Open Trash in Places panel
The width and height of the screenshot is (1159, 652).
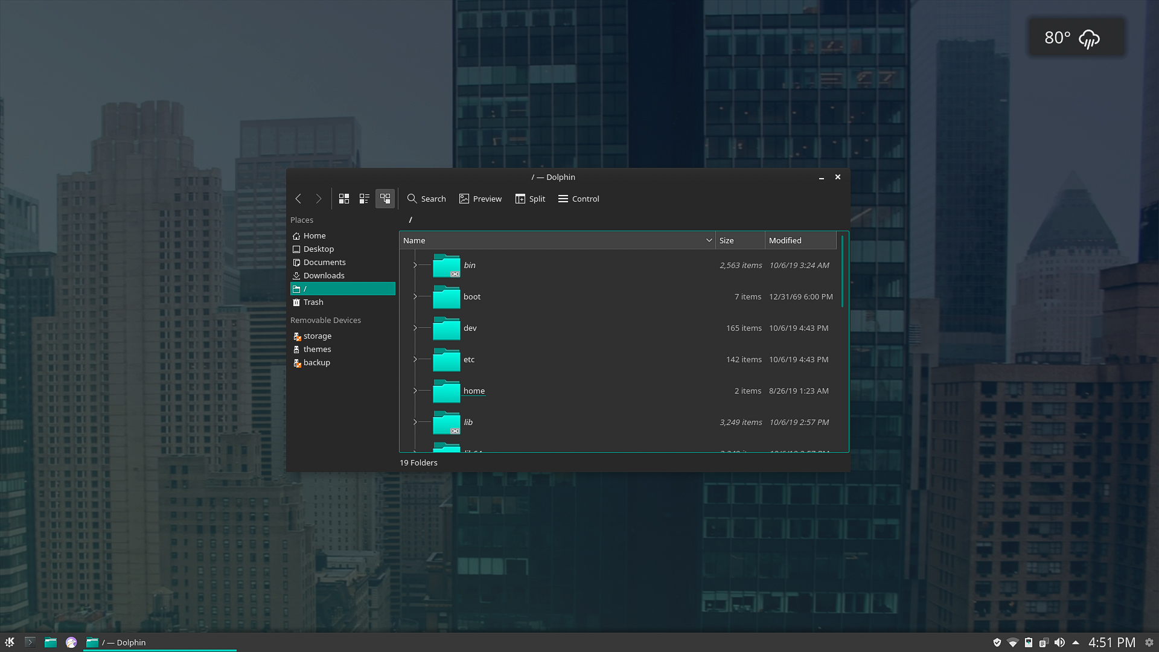(342, 302)
